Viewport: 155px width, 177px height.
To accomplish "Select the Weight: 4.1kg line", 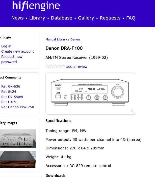I will pyautogui.click(x=58, y=157).
